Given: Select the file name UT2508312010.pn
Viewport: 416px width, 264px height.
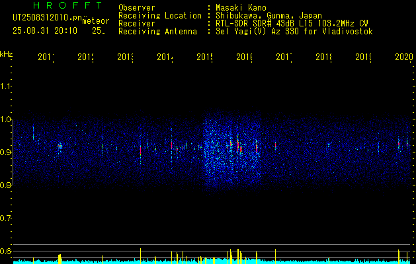Looking at the screenshot, I should (48, 18).
